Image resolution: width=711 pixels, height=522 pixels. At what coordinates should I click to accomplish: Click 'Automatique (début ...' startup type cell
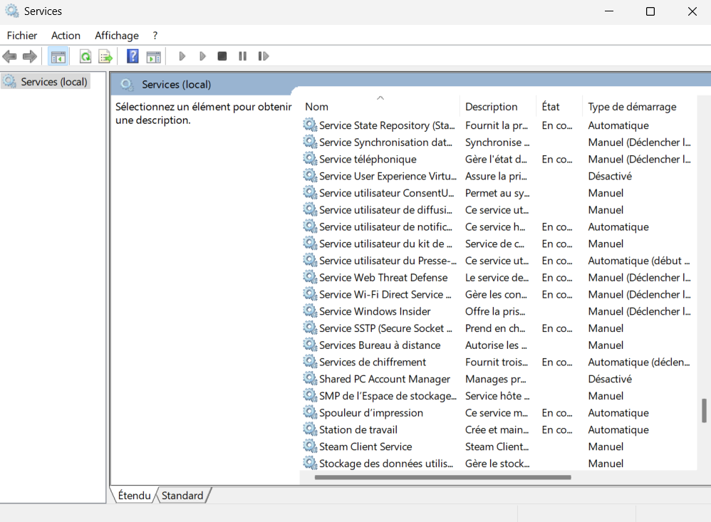(x=639, y=261)
